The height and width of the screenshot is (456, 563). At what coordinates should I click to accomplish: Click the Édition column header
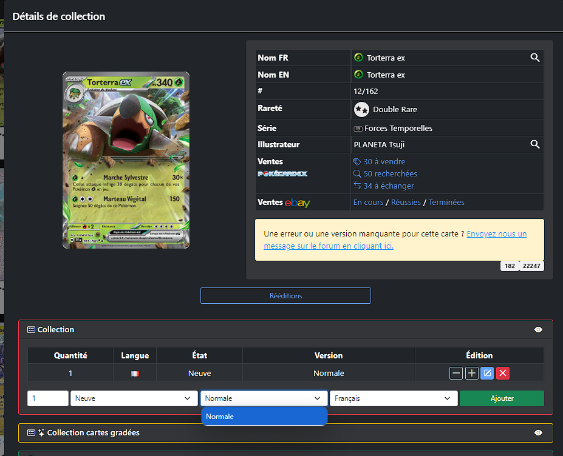point(479,355)
